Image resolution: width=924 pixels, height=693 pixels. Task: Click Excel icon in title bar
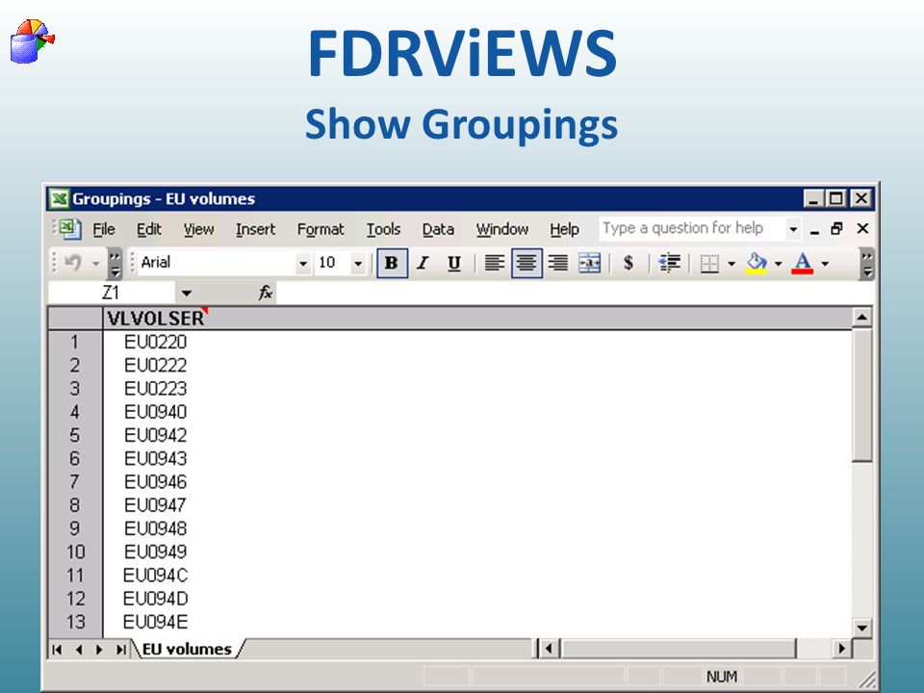(x=59, y=198)
